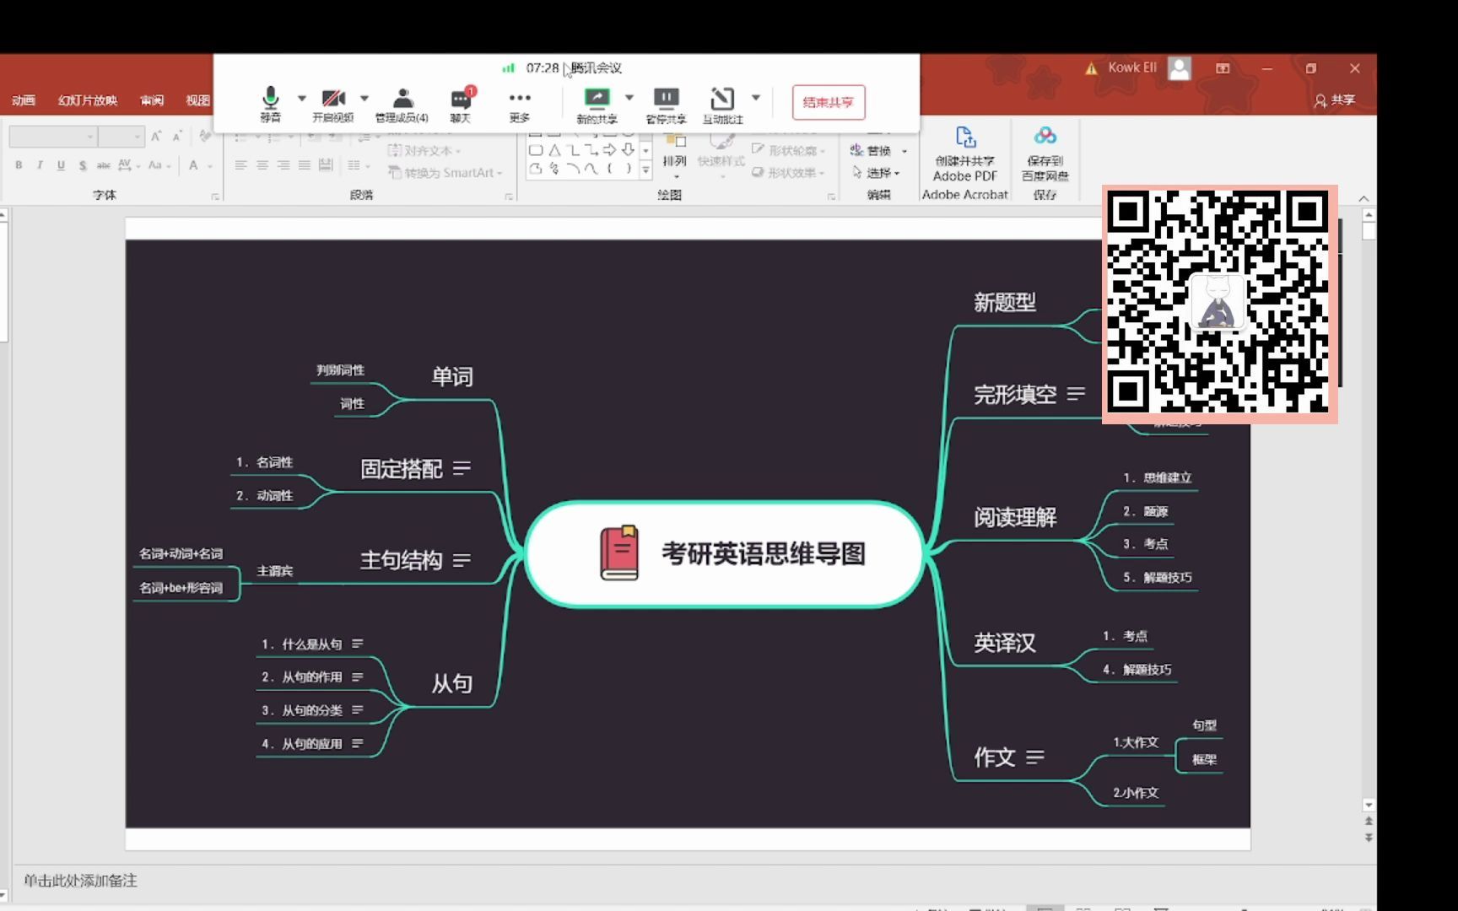Click the font color (A) button

[193, 165]
